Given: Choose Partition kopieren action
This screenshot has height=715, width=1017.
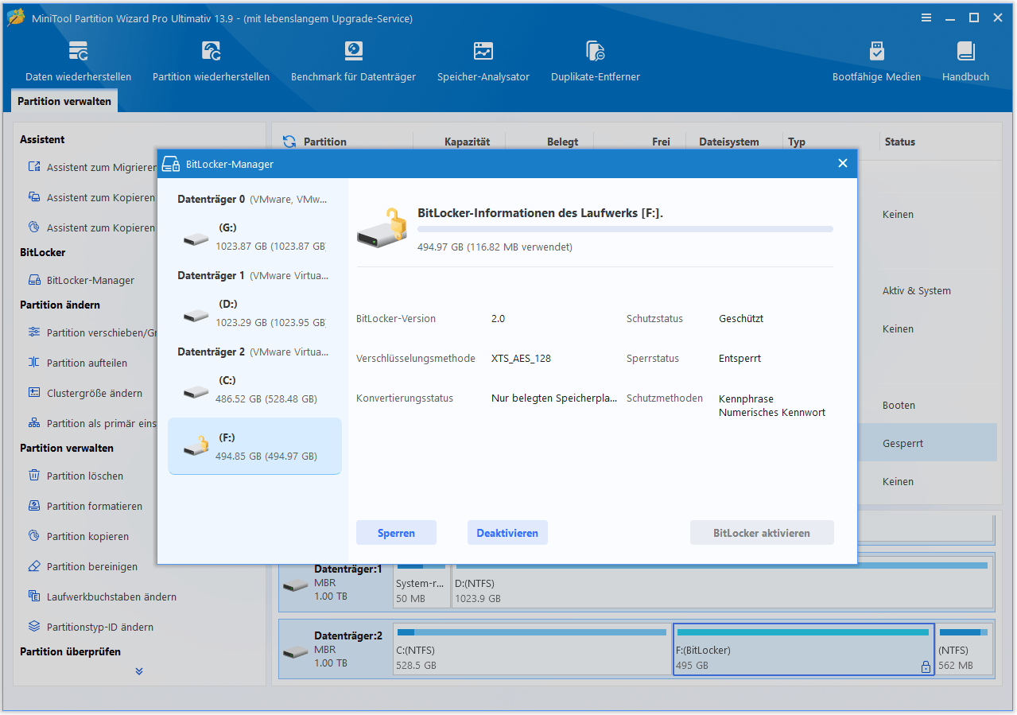Looking at the screenshot, I should [x=78, y=536].
